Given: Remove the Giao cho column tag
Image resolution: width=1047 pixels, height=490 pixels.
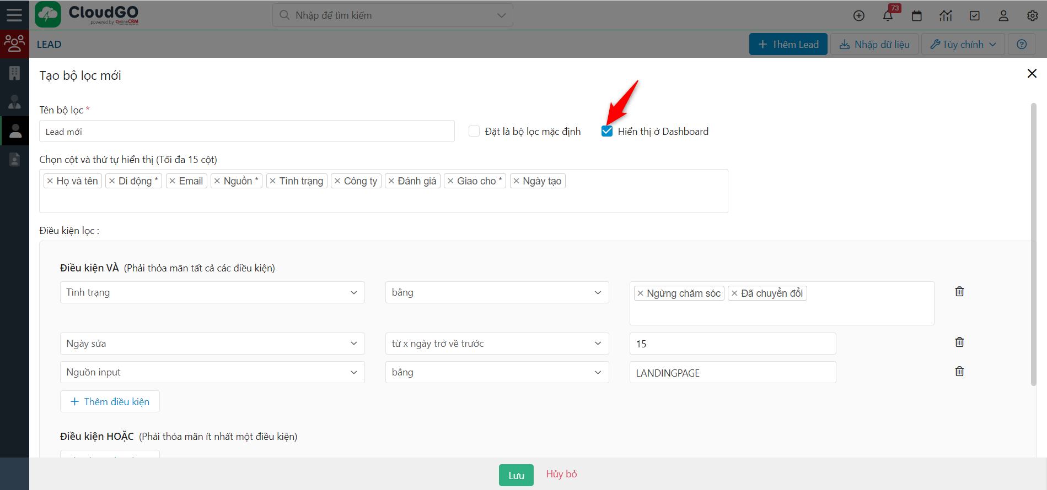Looking at the screenshot, I should 450,181.
